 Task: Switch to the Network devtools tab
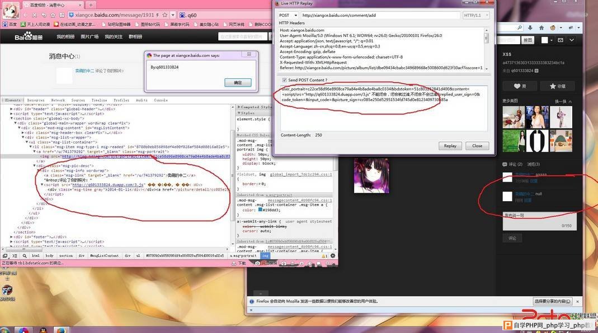(x=58, y=100)
